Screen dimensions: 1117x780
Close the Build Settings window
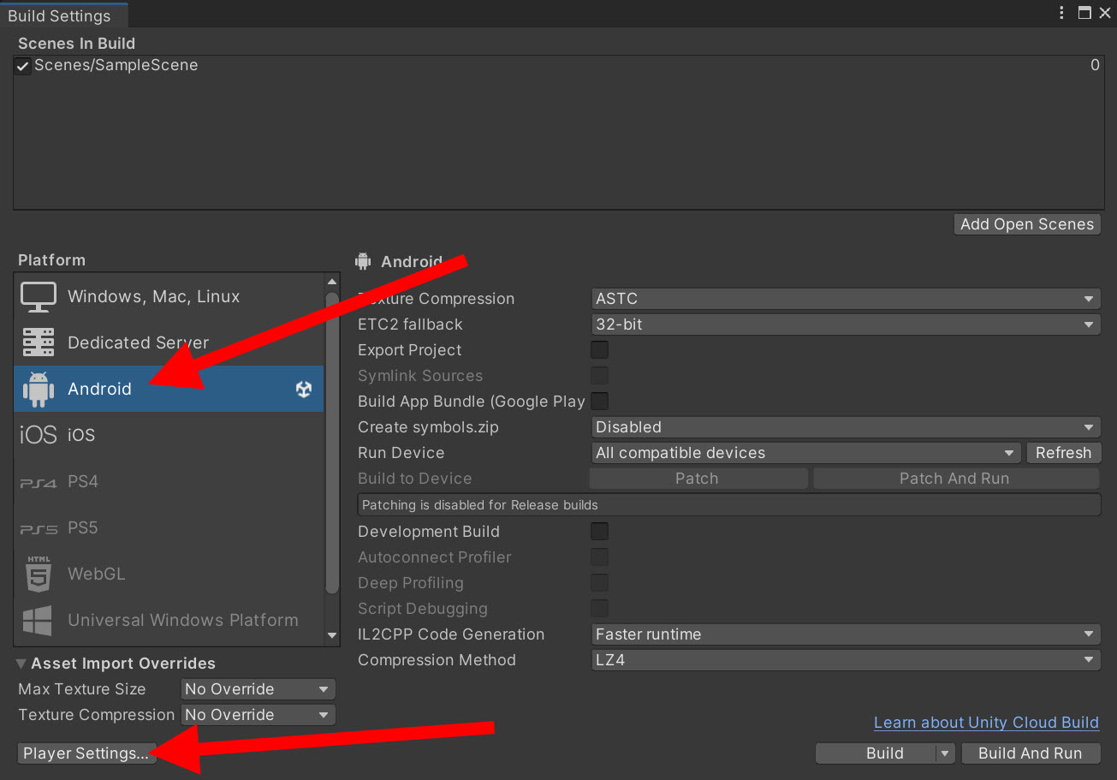[1105, 12]
